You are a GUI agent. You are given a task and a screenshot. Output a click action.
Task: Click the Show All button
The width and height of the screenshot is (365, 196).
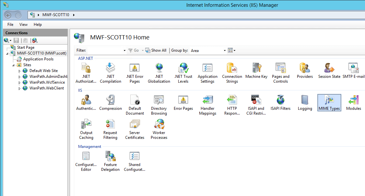coord(156,50)
